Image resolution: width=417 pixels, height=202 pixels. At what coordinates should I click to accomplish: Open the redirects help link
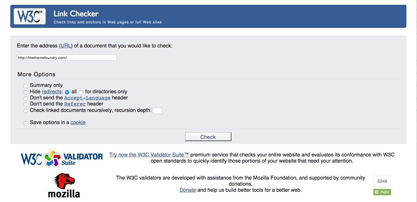click(x=51, y=91)
